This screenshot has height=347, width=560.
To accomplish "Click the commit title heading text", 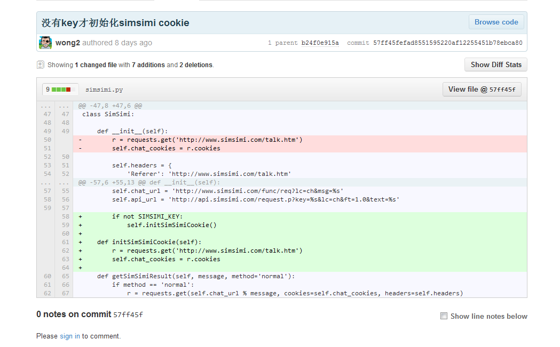I will click(115, 23).
